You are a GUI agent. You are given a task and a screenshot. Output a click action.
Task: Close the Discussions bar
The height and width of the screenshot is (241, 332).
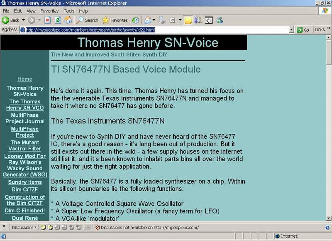point(4,227)
